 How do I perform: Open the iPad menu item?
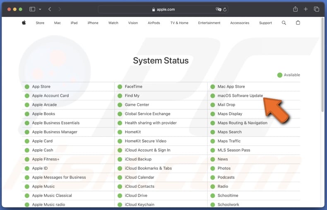(x=74, y=23)
